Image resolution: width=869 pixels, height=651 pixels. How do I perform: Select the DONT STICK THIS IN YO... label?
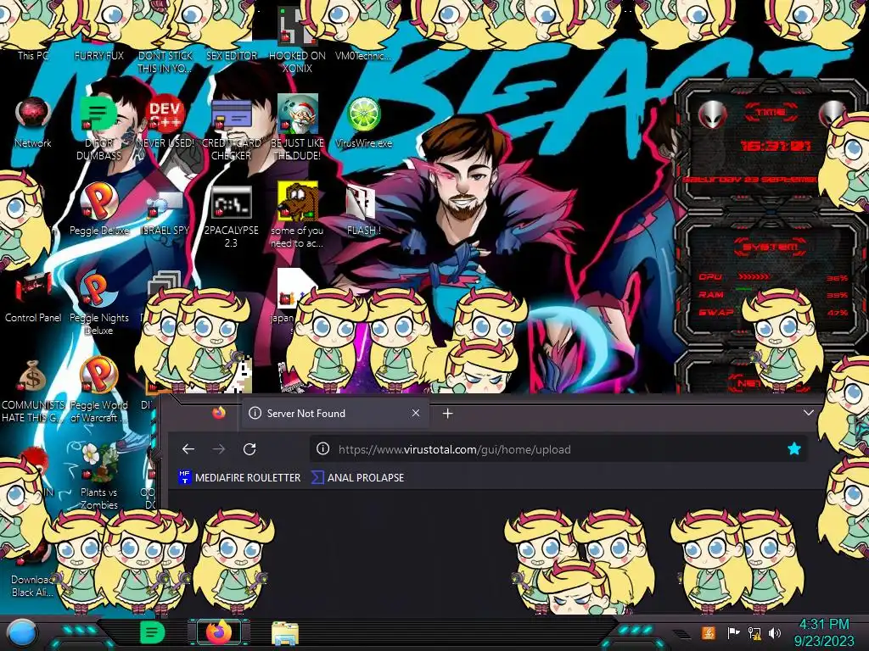pyautogui.click(x=165, y=62)
